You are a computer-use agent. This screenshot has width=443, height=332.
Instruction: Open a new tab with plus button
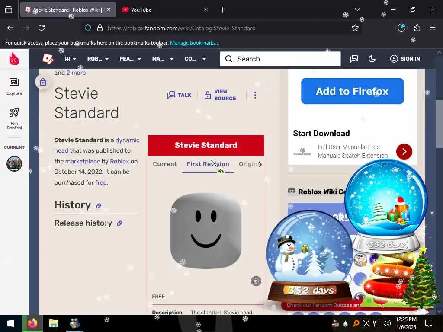point(223,10)
